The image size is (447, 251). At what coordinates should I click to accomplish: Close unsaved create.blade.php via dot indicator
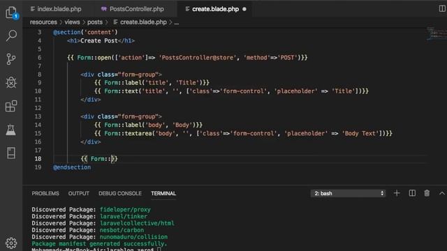point(244,9)
